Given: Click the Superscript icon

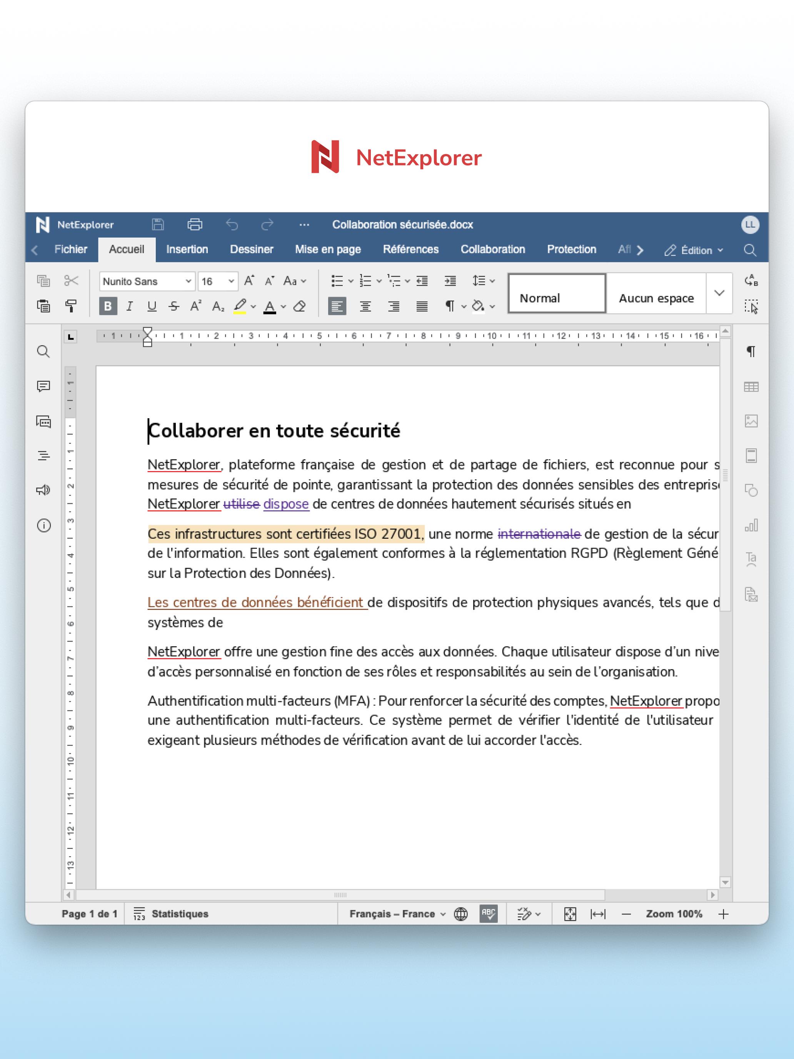Looking at the screenshot, I should 196,306.
